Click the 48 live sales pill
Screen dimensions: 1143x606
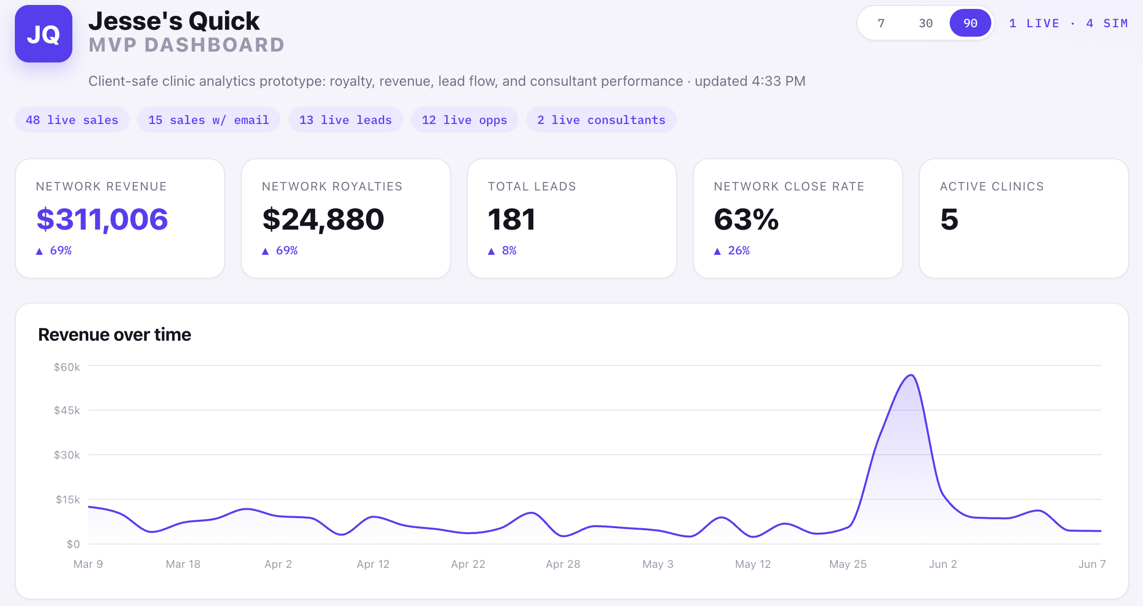coord(72,120)
